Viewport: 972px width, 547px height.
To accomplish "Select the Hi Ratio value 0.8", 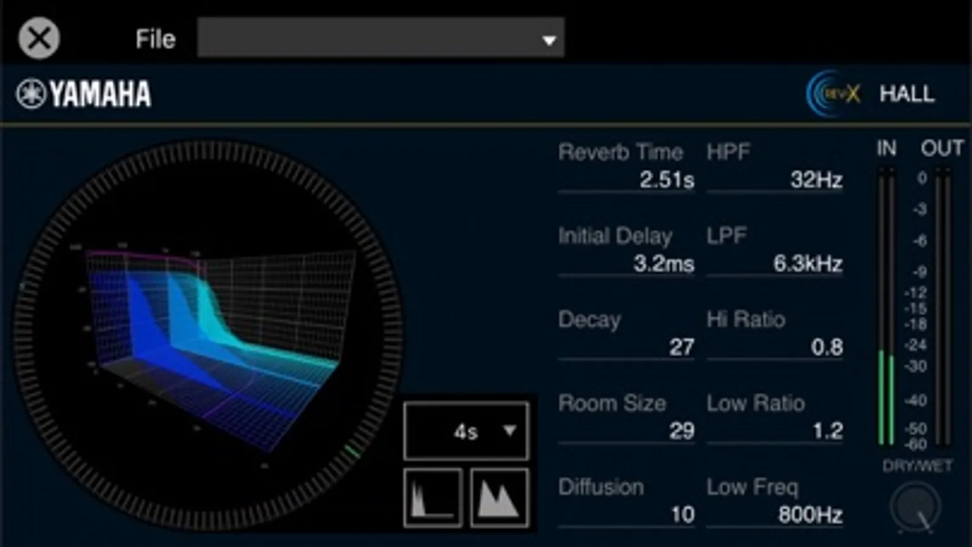I will pyautogui.click(x=827, y=347).
